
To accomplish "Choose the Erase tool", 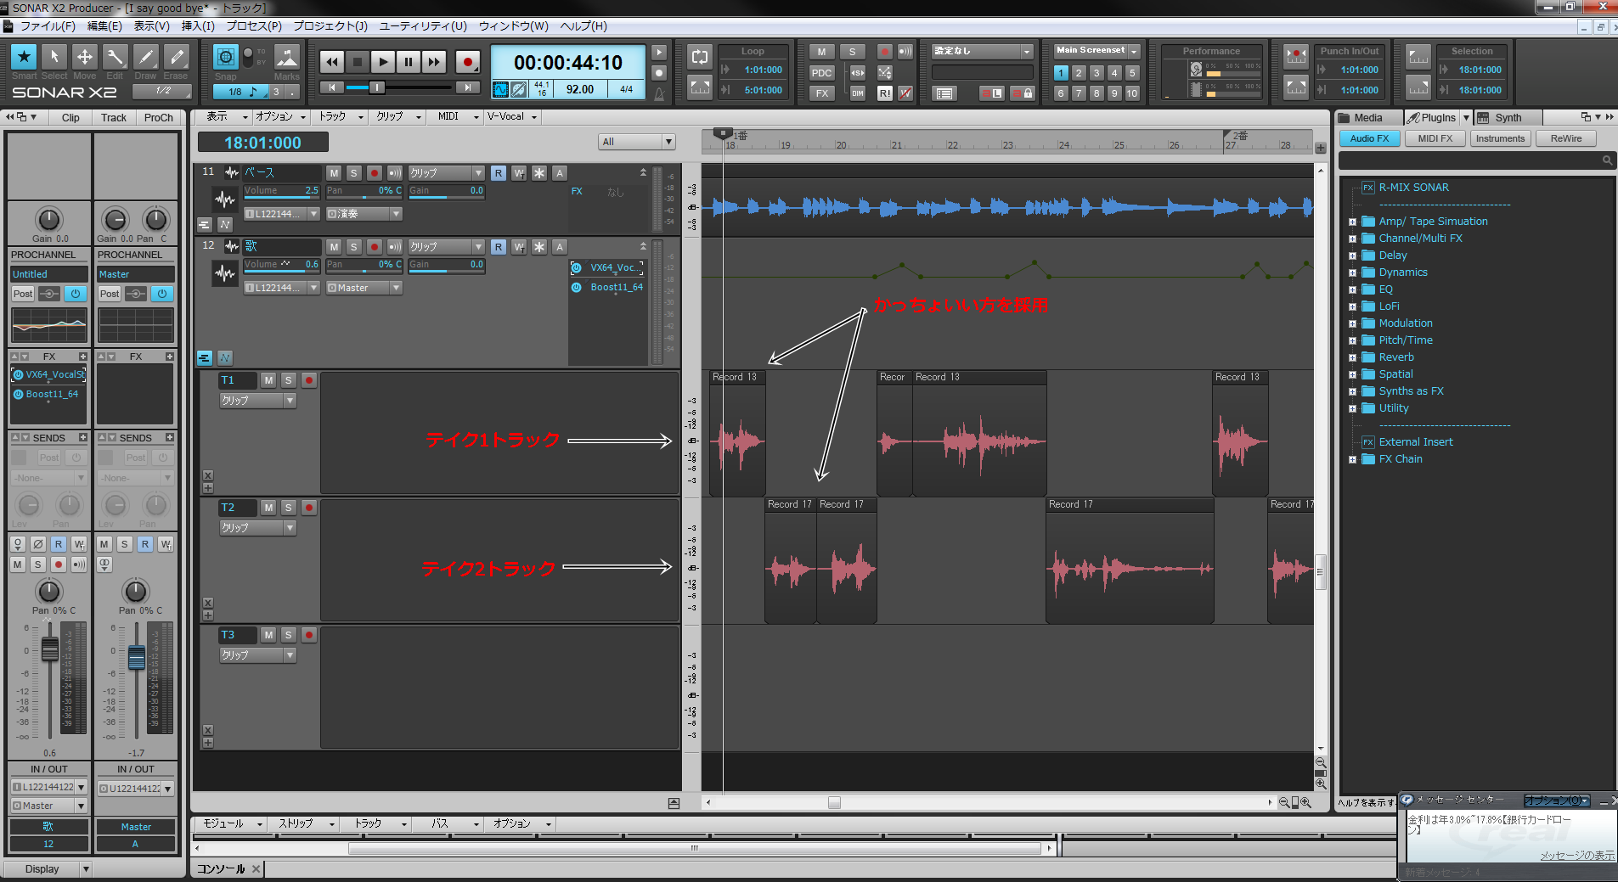I will click(x=177, y=57).
